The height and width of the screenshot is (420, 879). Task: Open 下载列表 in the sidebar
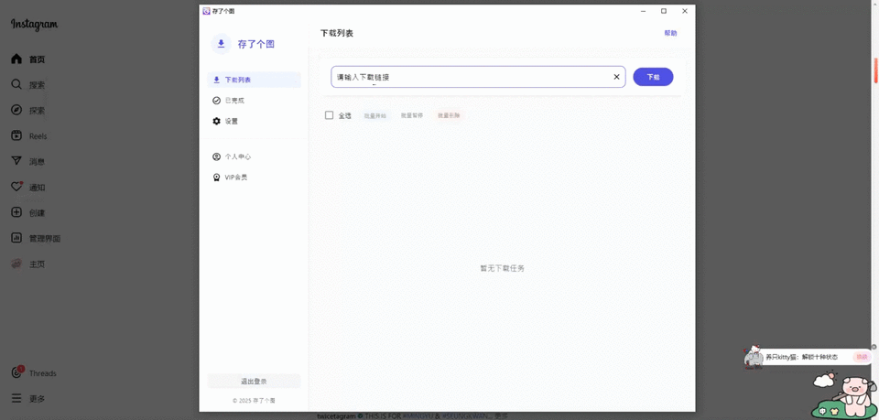(254, 81)
